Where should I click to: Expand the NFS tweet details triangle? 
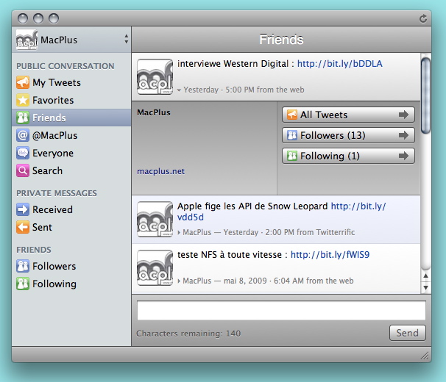coord(179,281)
